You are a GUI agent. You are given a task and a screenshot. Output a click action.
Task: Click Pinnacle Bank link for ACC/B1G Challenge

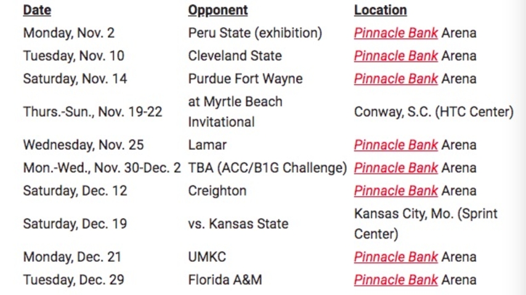pyautogui.click(x=395, y=168)
